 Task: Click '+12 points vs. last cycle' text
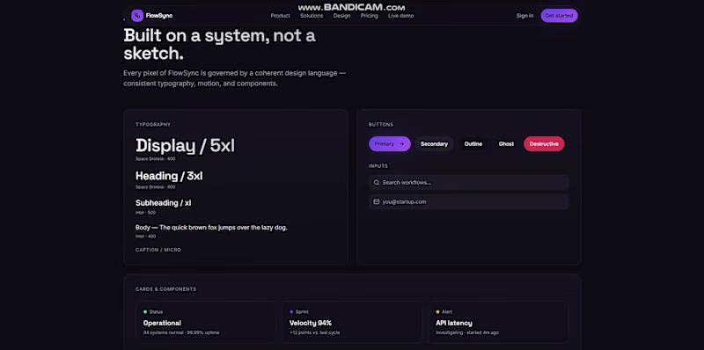coord(315,333)
